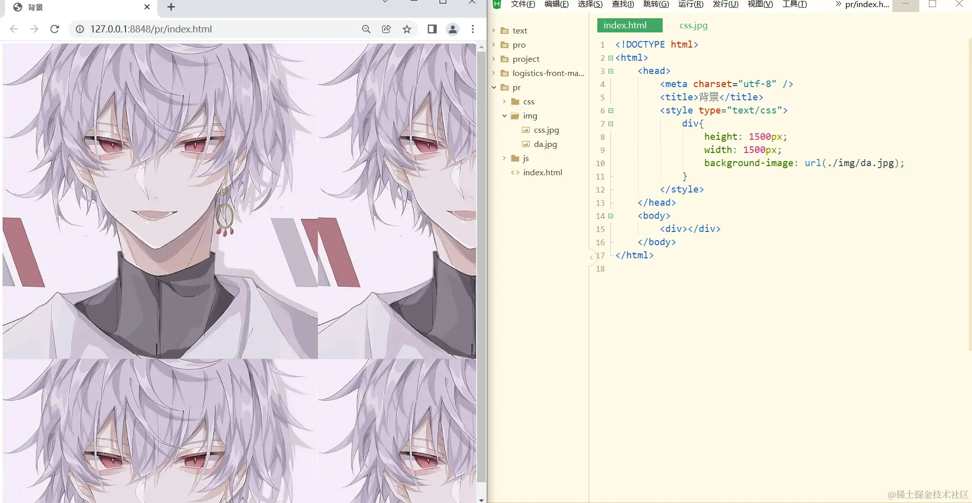Image resolution: width=972 pixels, height=503 pixels.
Task: Expand the js folder
Action: tap(503, 158)
